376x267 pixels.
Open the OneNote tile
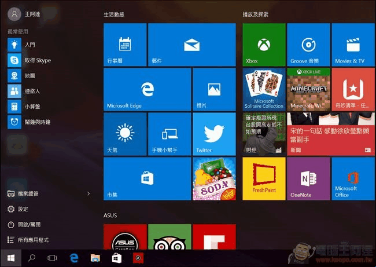point(308,178)
